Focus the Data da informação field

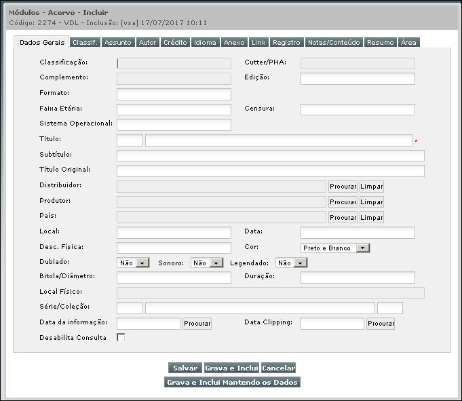tap(149, 324)
